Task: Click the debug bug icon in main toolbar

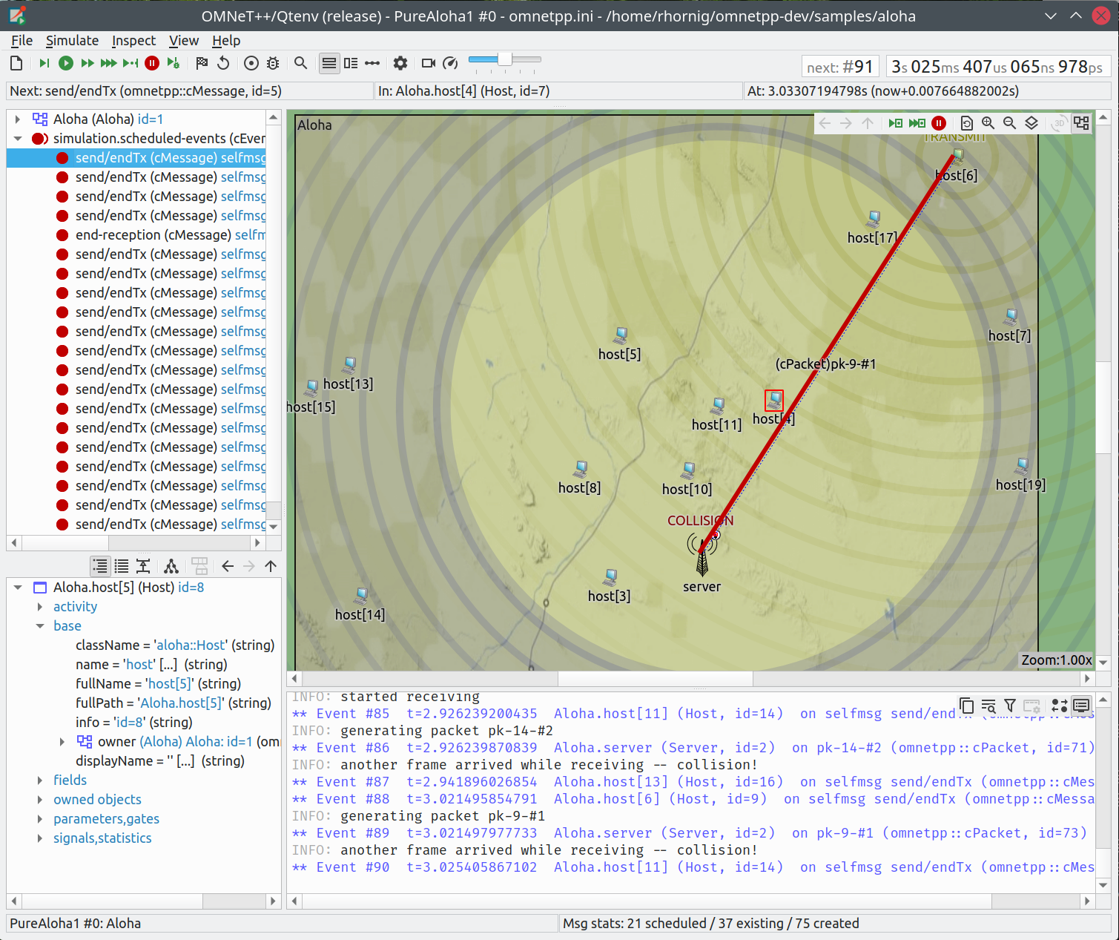Action: pos(273,63)
